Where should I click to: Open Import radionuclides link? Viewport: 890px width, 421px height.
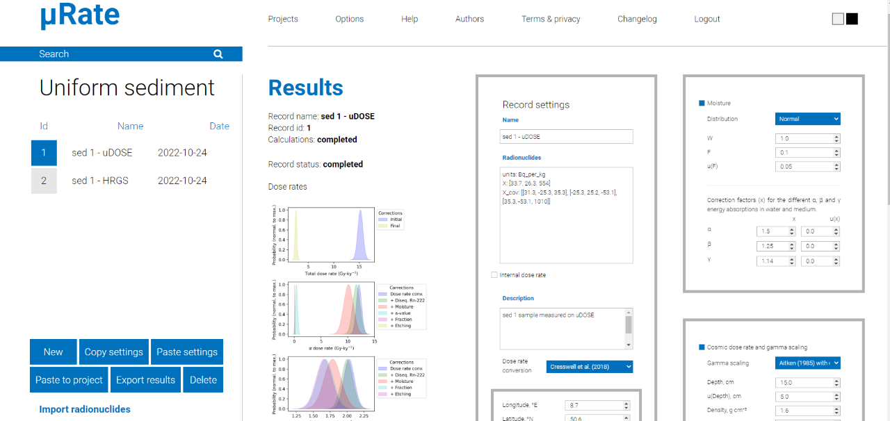point(85,409)
